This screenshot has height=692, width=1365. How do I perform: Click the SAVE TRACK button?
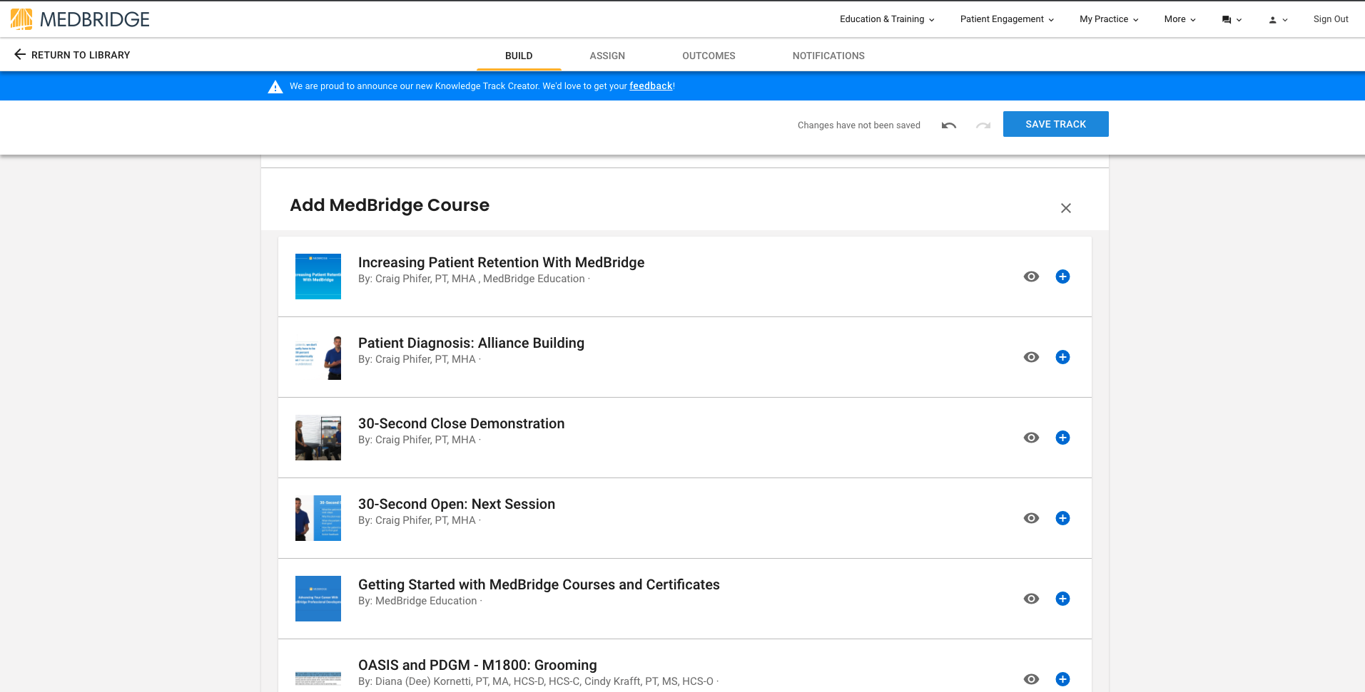point(1055,124)
